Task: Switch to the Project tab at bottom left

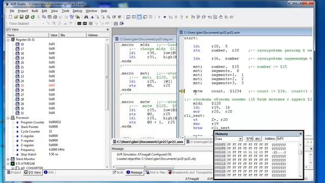Action: tap(14, 172)
